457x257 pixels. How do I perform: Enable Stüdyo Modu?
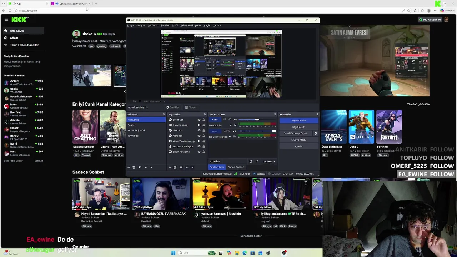pyautogui.click(x=298, y=140)
